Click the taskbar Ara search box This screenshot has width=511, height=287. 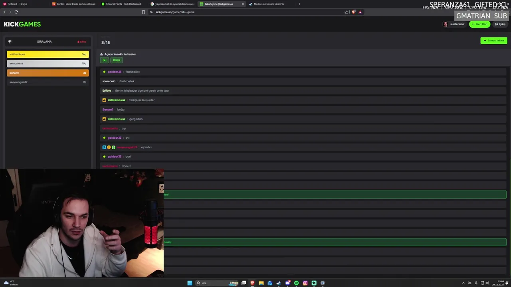click(217, 283)
